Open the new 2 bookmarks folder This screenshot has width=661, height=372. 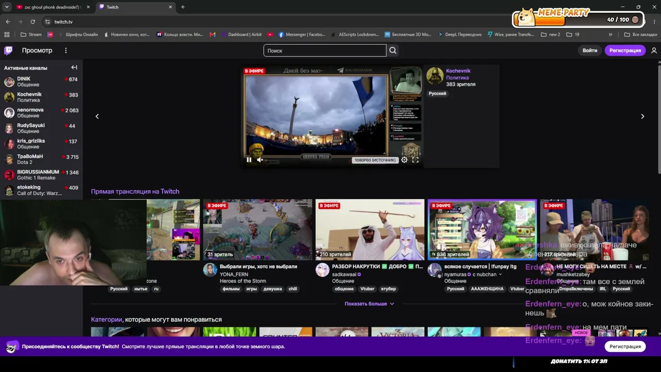pyautogui.click(x=550, y=35)
